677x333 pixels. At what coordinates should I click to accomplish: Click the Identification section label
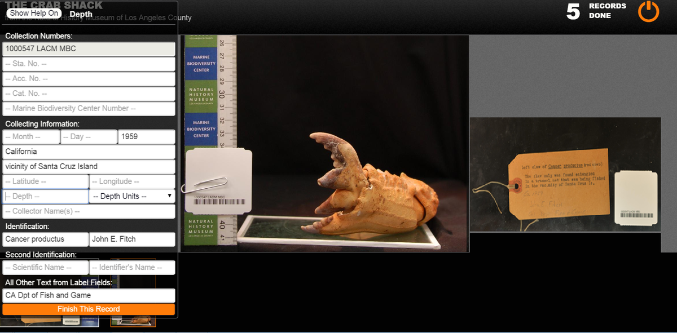(27, 227)
